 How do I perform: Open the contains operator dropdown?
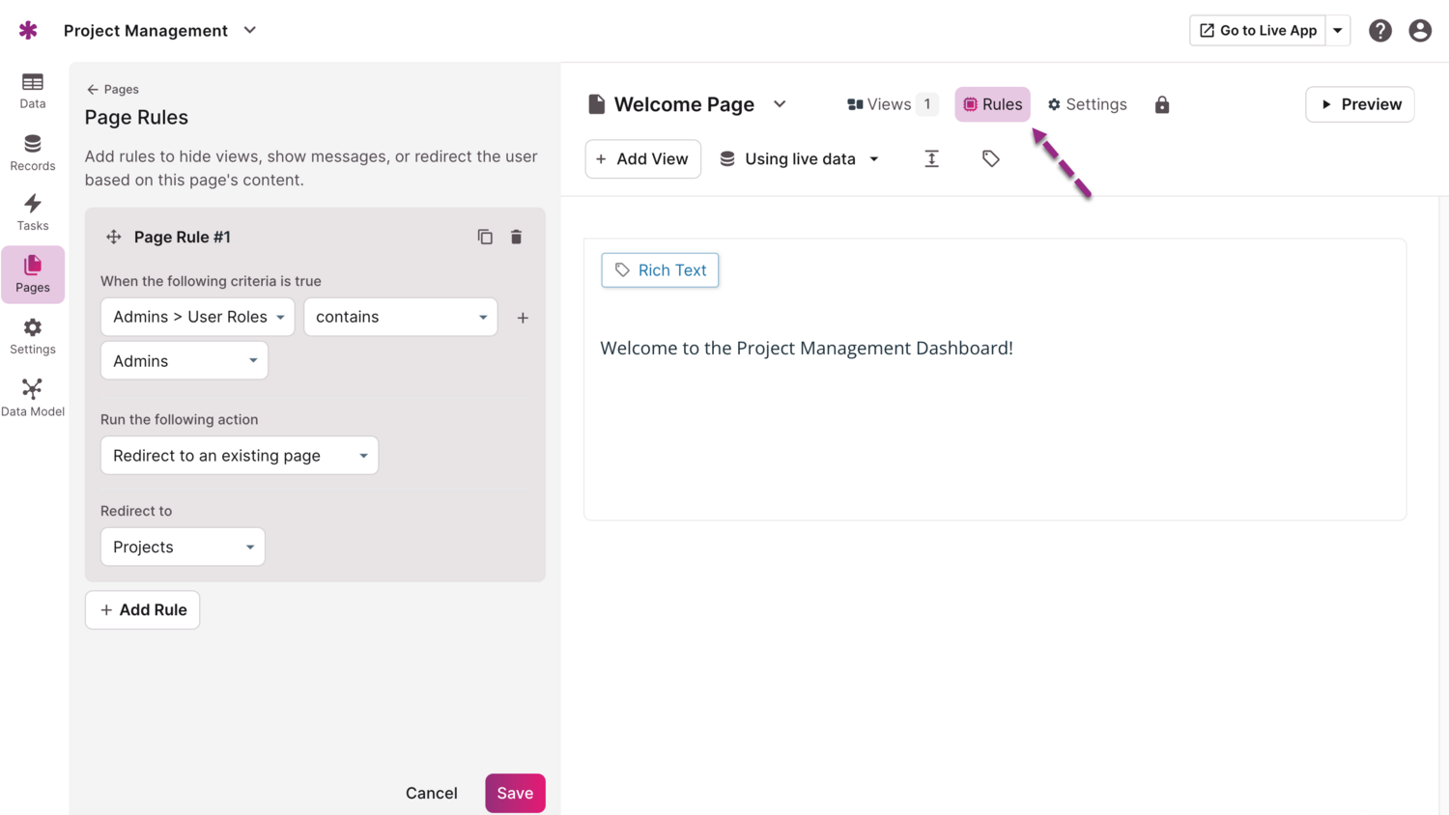coord(400,317)
